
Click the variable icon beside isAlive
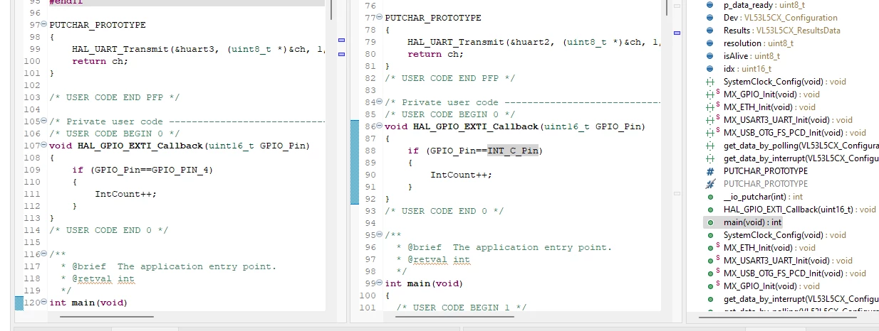click(x=709, y=56)
